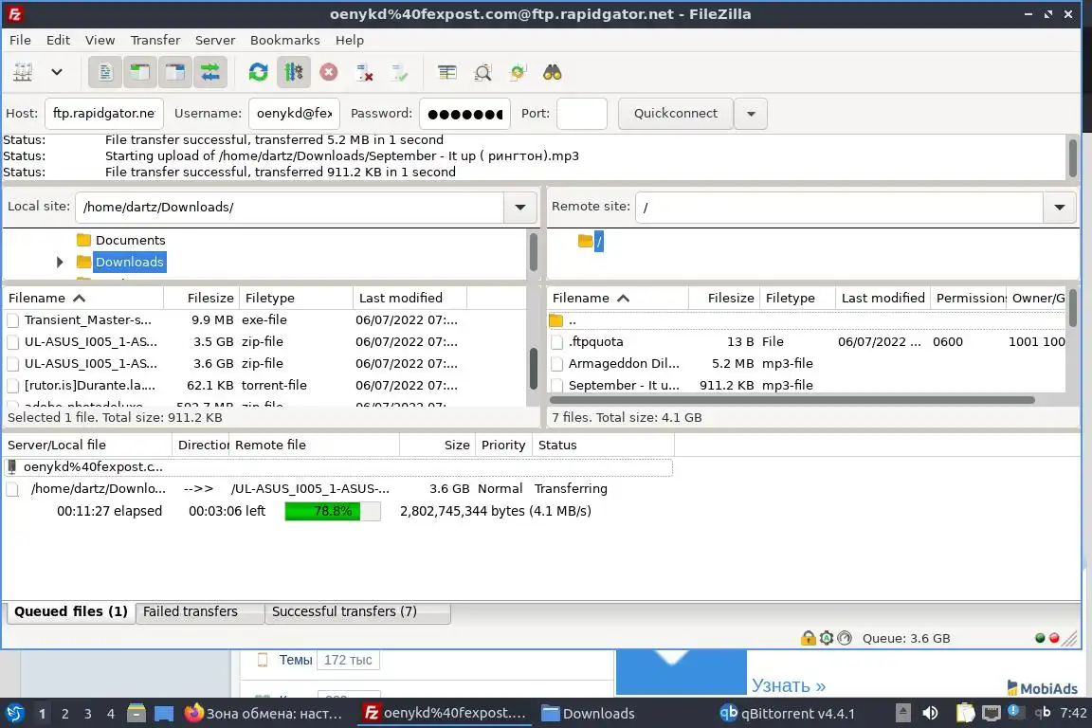The height and width of the screenshot is (728, 1092).
Task: Open the Help menu
Action: (x=350, y=41)
